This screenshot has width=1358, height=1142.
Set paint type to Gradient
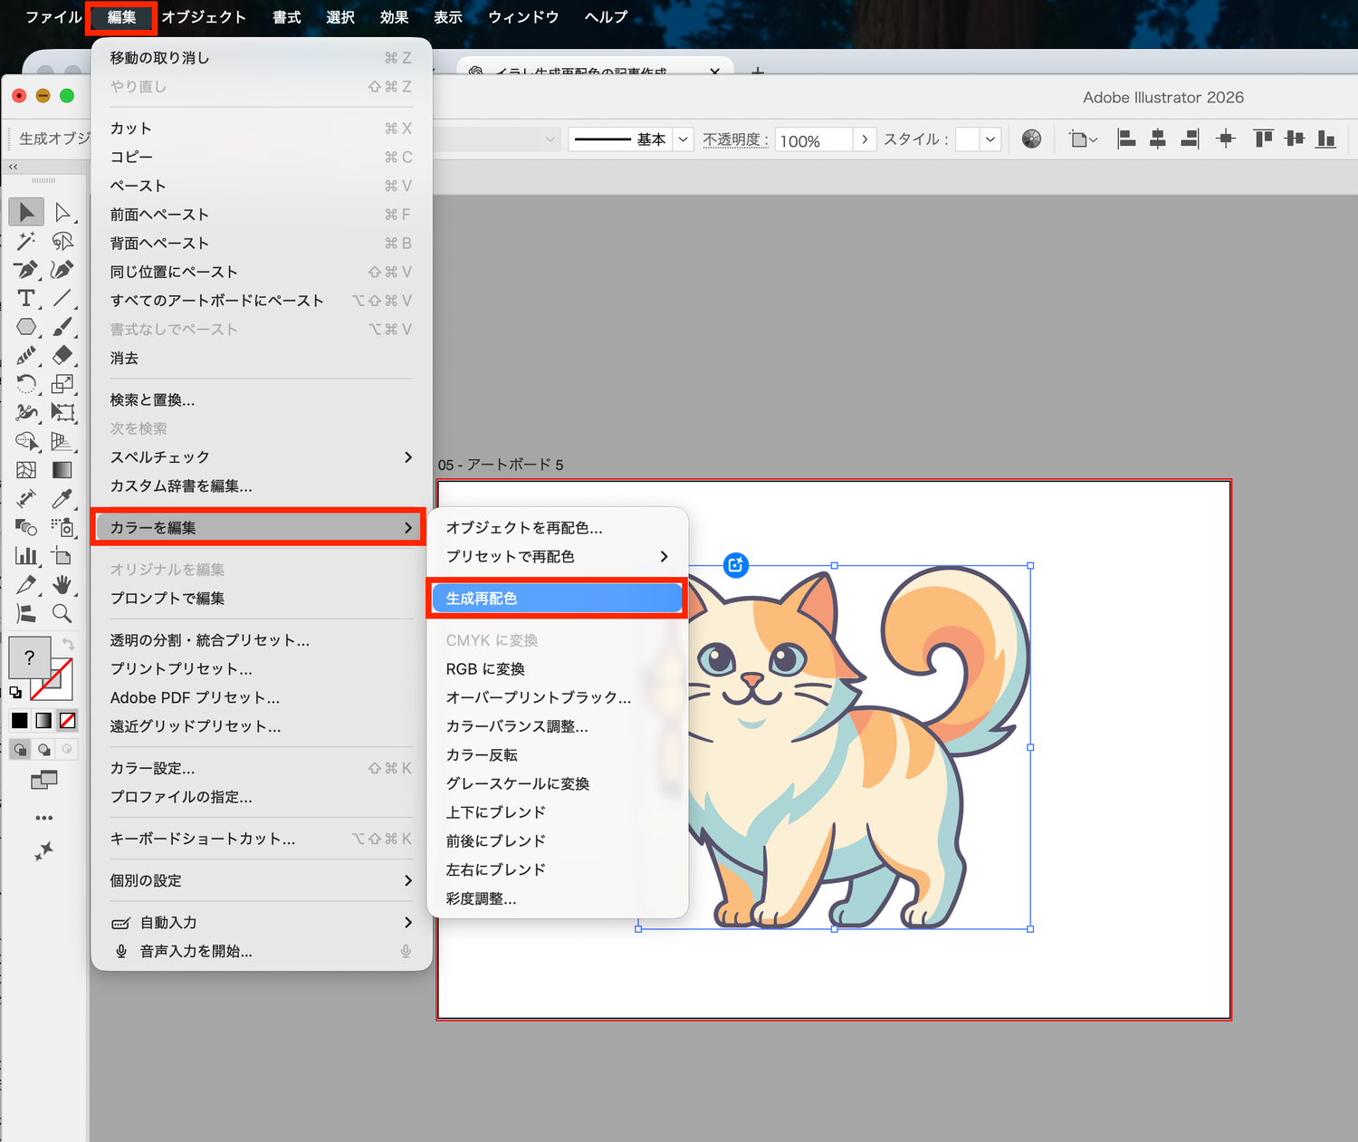(43, 720)
